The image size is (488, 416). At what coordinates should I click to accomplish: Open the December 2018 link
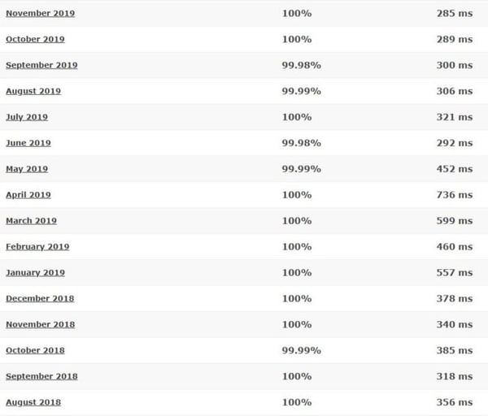(x=40, y=298)
